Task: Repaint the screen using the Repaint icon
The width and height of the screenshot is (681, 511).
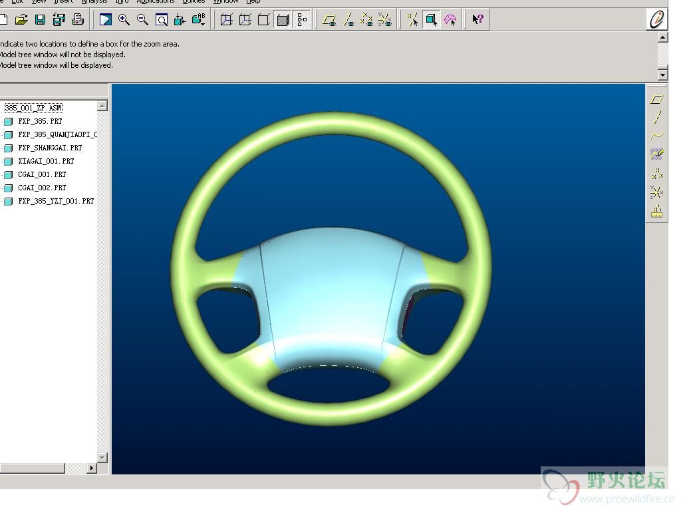Action: pos(106,19)
